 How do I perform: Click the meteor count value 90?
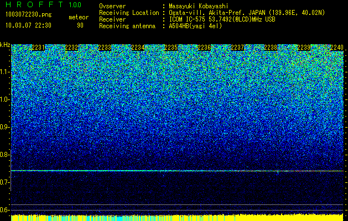pyautogui.click(x=80, y=25)
